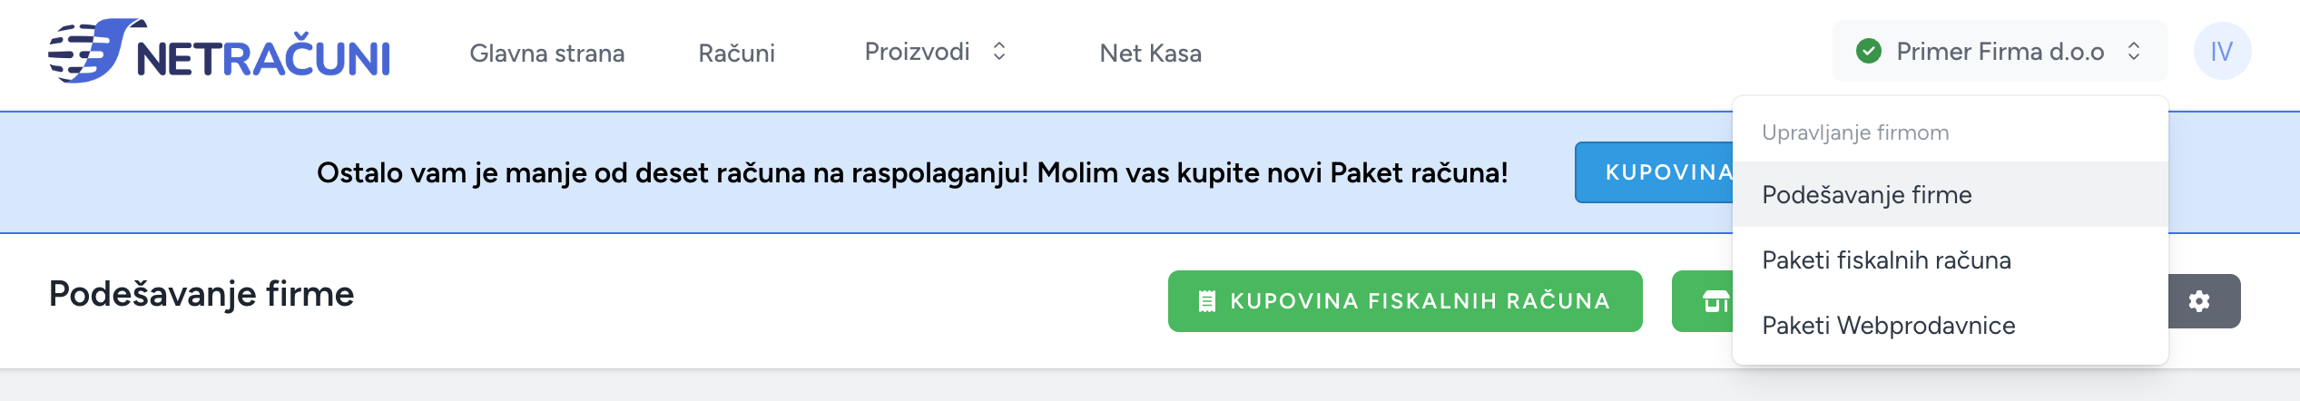Open the Glavna strana page
This screenshot has width=2300, height=401.
(547, 53)
